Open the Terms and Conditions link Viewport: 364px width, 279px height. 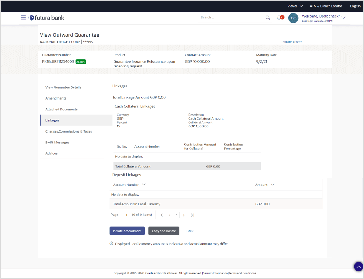pyautogui.click(x=242, y=273)
